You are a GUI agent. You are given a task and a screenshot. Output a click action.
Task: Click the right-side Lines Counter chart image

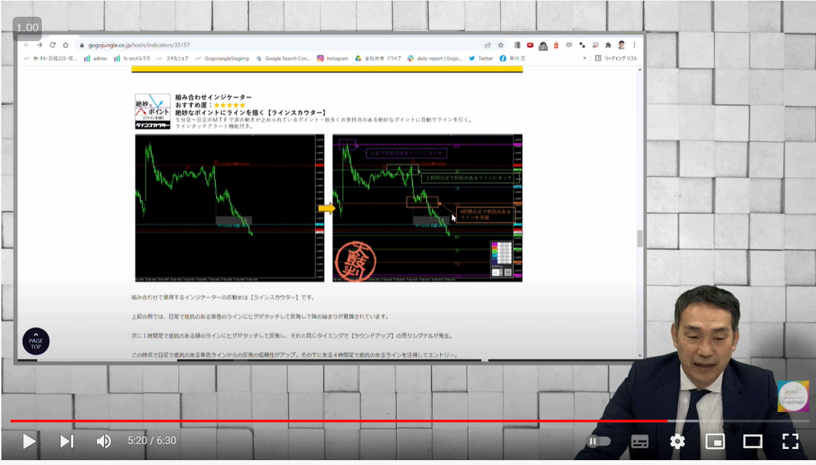(x=427, y=208)
